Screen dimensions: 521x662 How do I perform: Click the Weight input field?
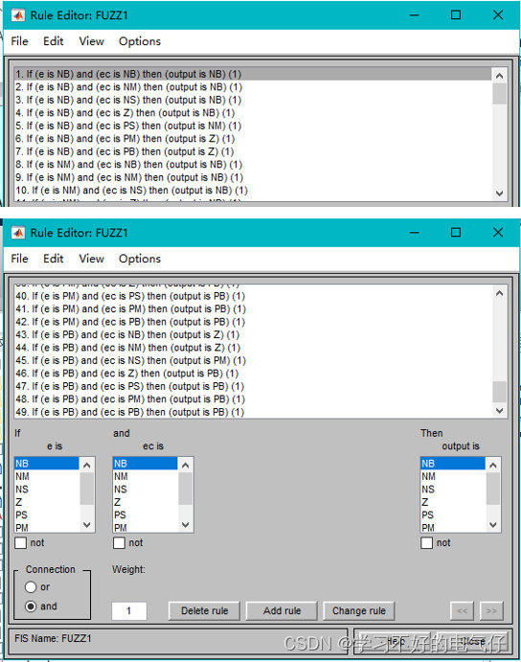click(x=129, y=610)
